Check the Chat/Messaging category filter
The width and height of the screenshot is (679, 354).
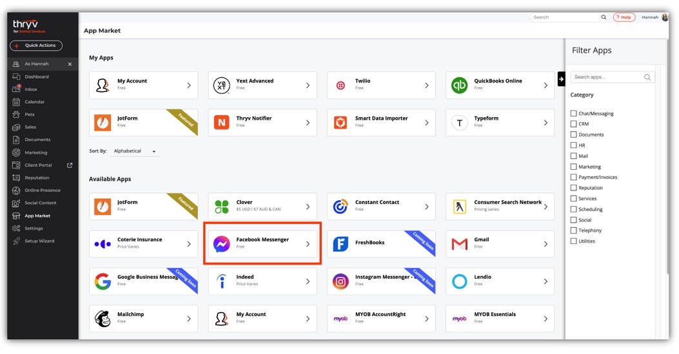click(573, 113)
